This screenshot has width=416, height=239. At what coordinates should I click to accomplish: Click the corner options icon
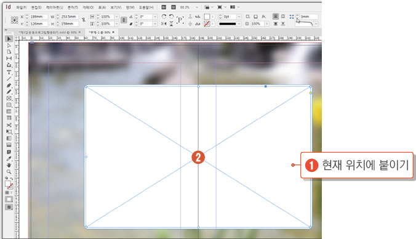pos(292,17)
